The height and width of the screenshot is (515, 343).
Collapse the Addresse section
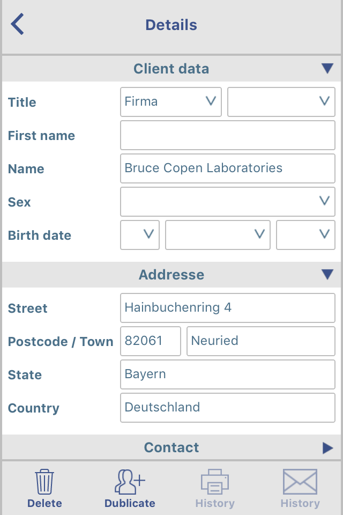tap(327, 274)
